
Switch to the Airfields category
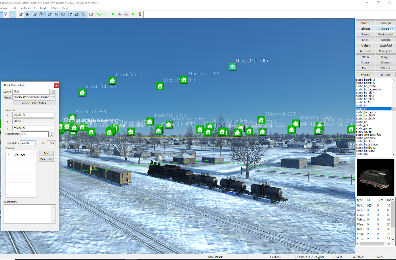(386, 40)
